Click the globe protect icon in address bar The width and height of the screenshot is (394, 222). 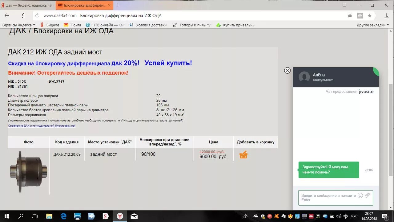(360, 15)
